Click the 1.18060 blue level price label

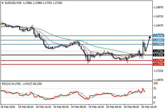tap(159, 40)
